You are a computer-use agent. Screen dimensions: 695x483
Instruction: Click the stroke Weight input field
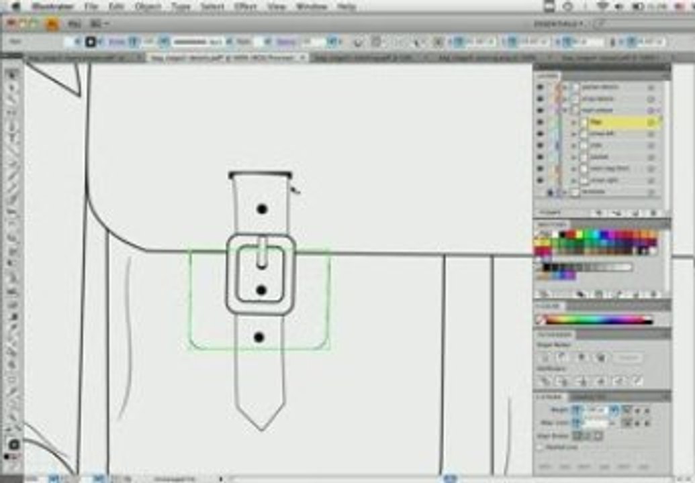596,411
